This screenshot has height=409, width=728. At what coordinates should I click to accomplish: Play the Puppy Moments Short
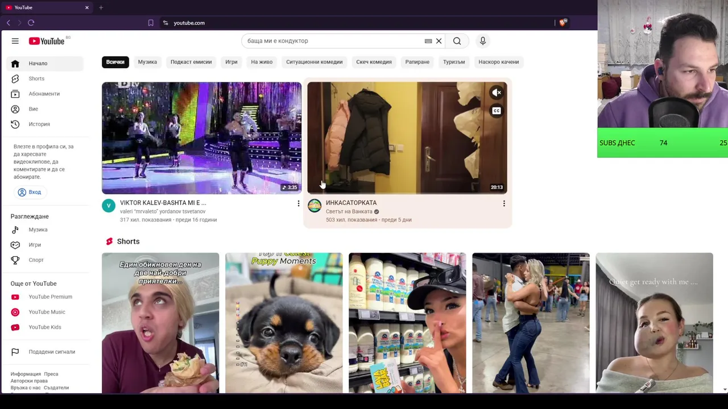point(284,323)
